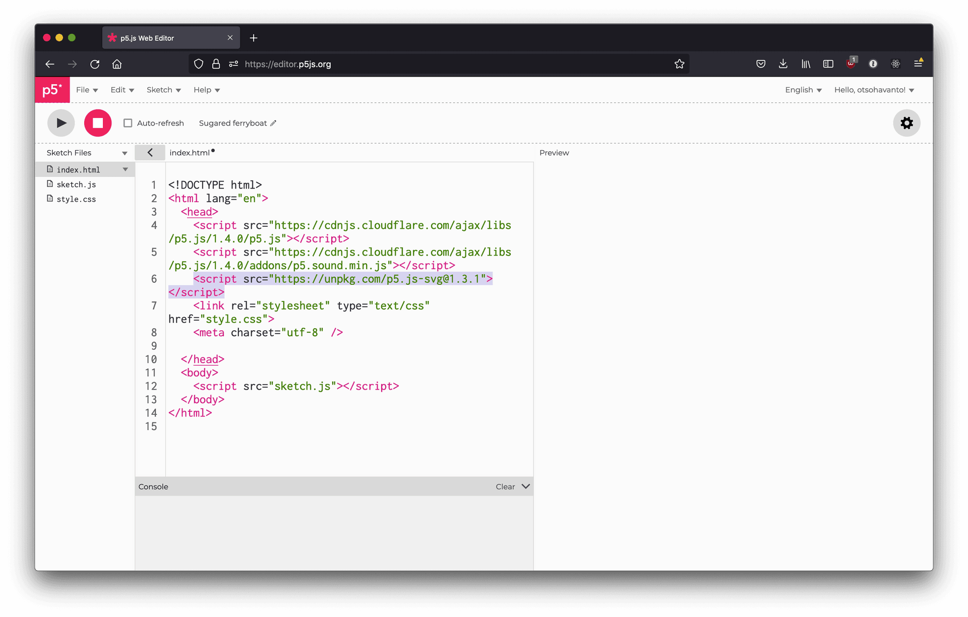Click the p5 logo home icon

[x=52, y=89]
